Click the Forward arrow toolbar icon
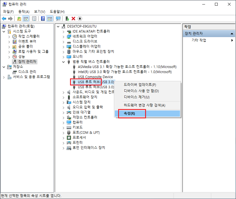This screenshot has height=199, width=236. (x=10, y=19)
